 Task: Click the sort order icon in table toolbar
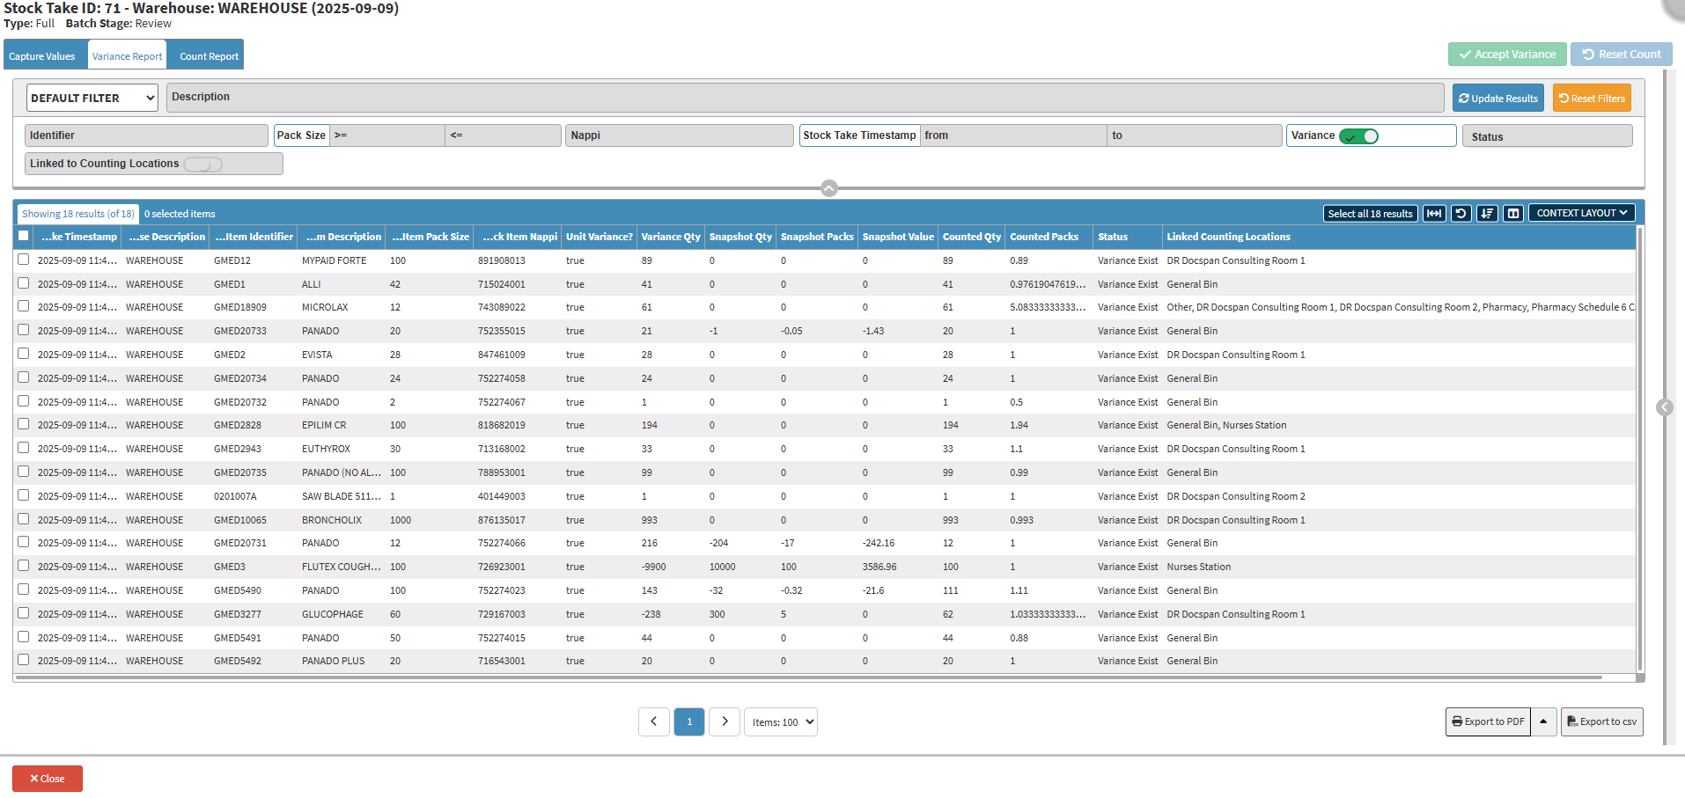point(1487,213)
